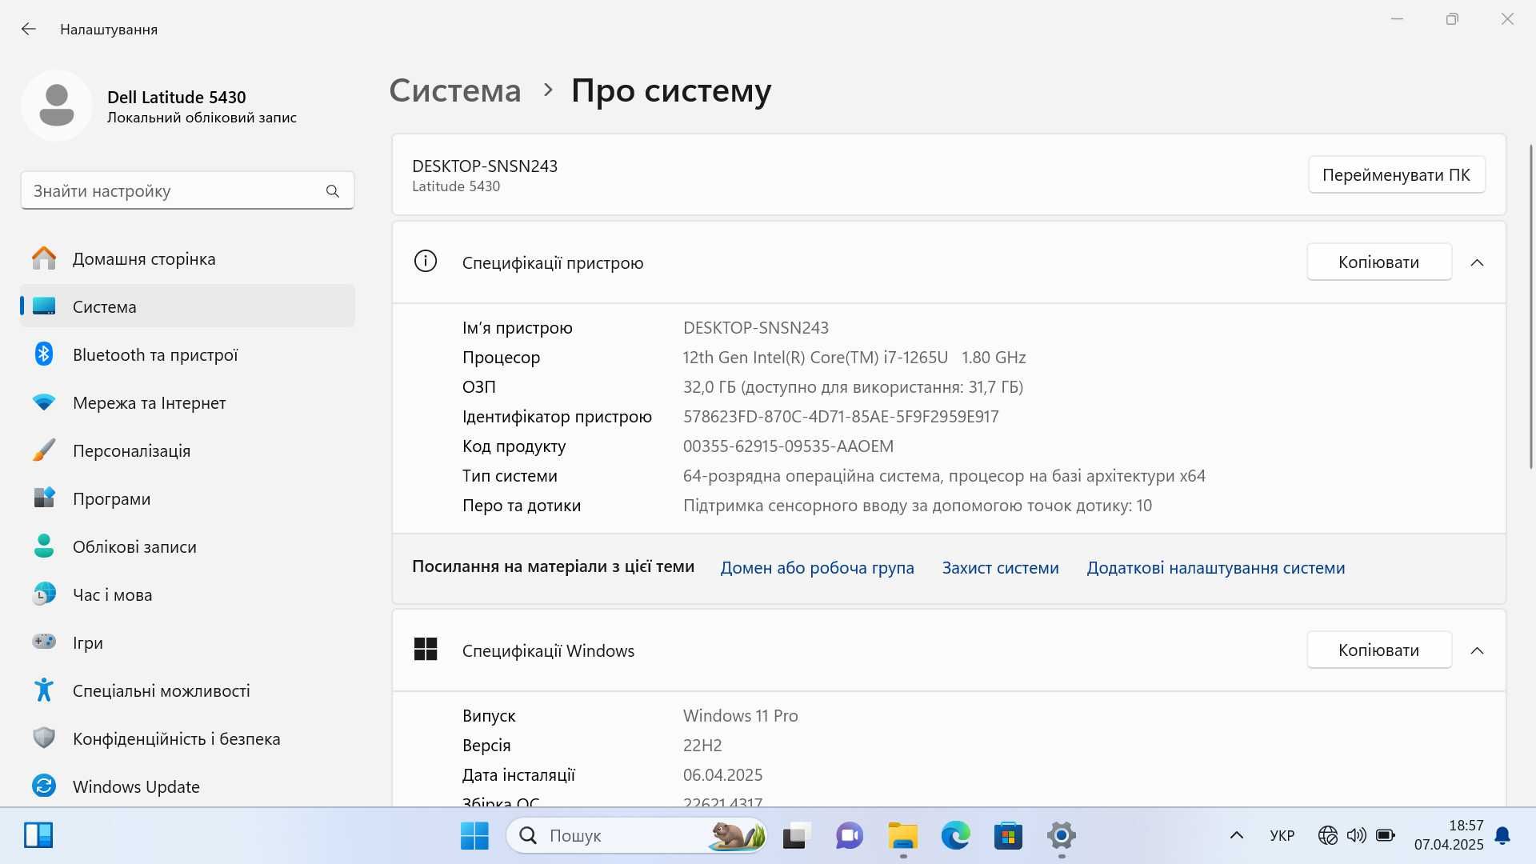Open Домашня сторінка home page
This screenshot has height=864, width=1536.
pyautogui.click(x=187, y=258)
